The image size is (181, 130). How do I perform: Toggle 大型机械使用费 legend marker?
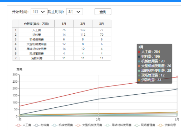(78, 125)
